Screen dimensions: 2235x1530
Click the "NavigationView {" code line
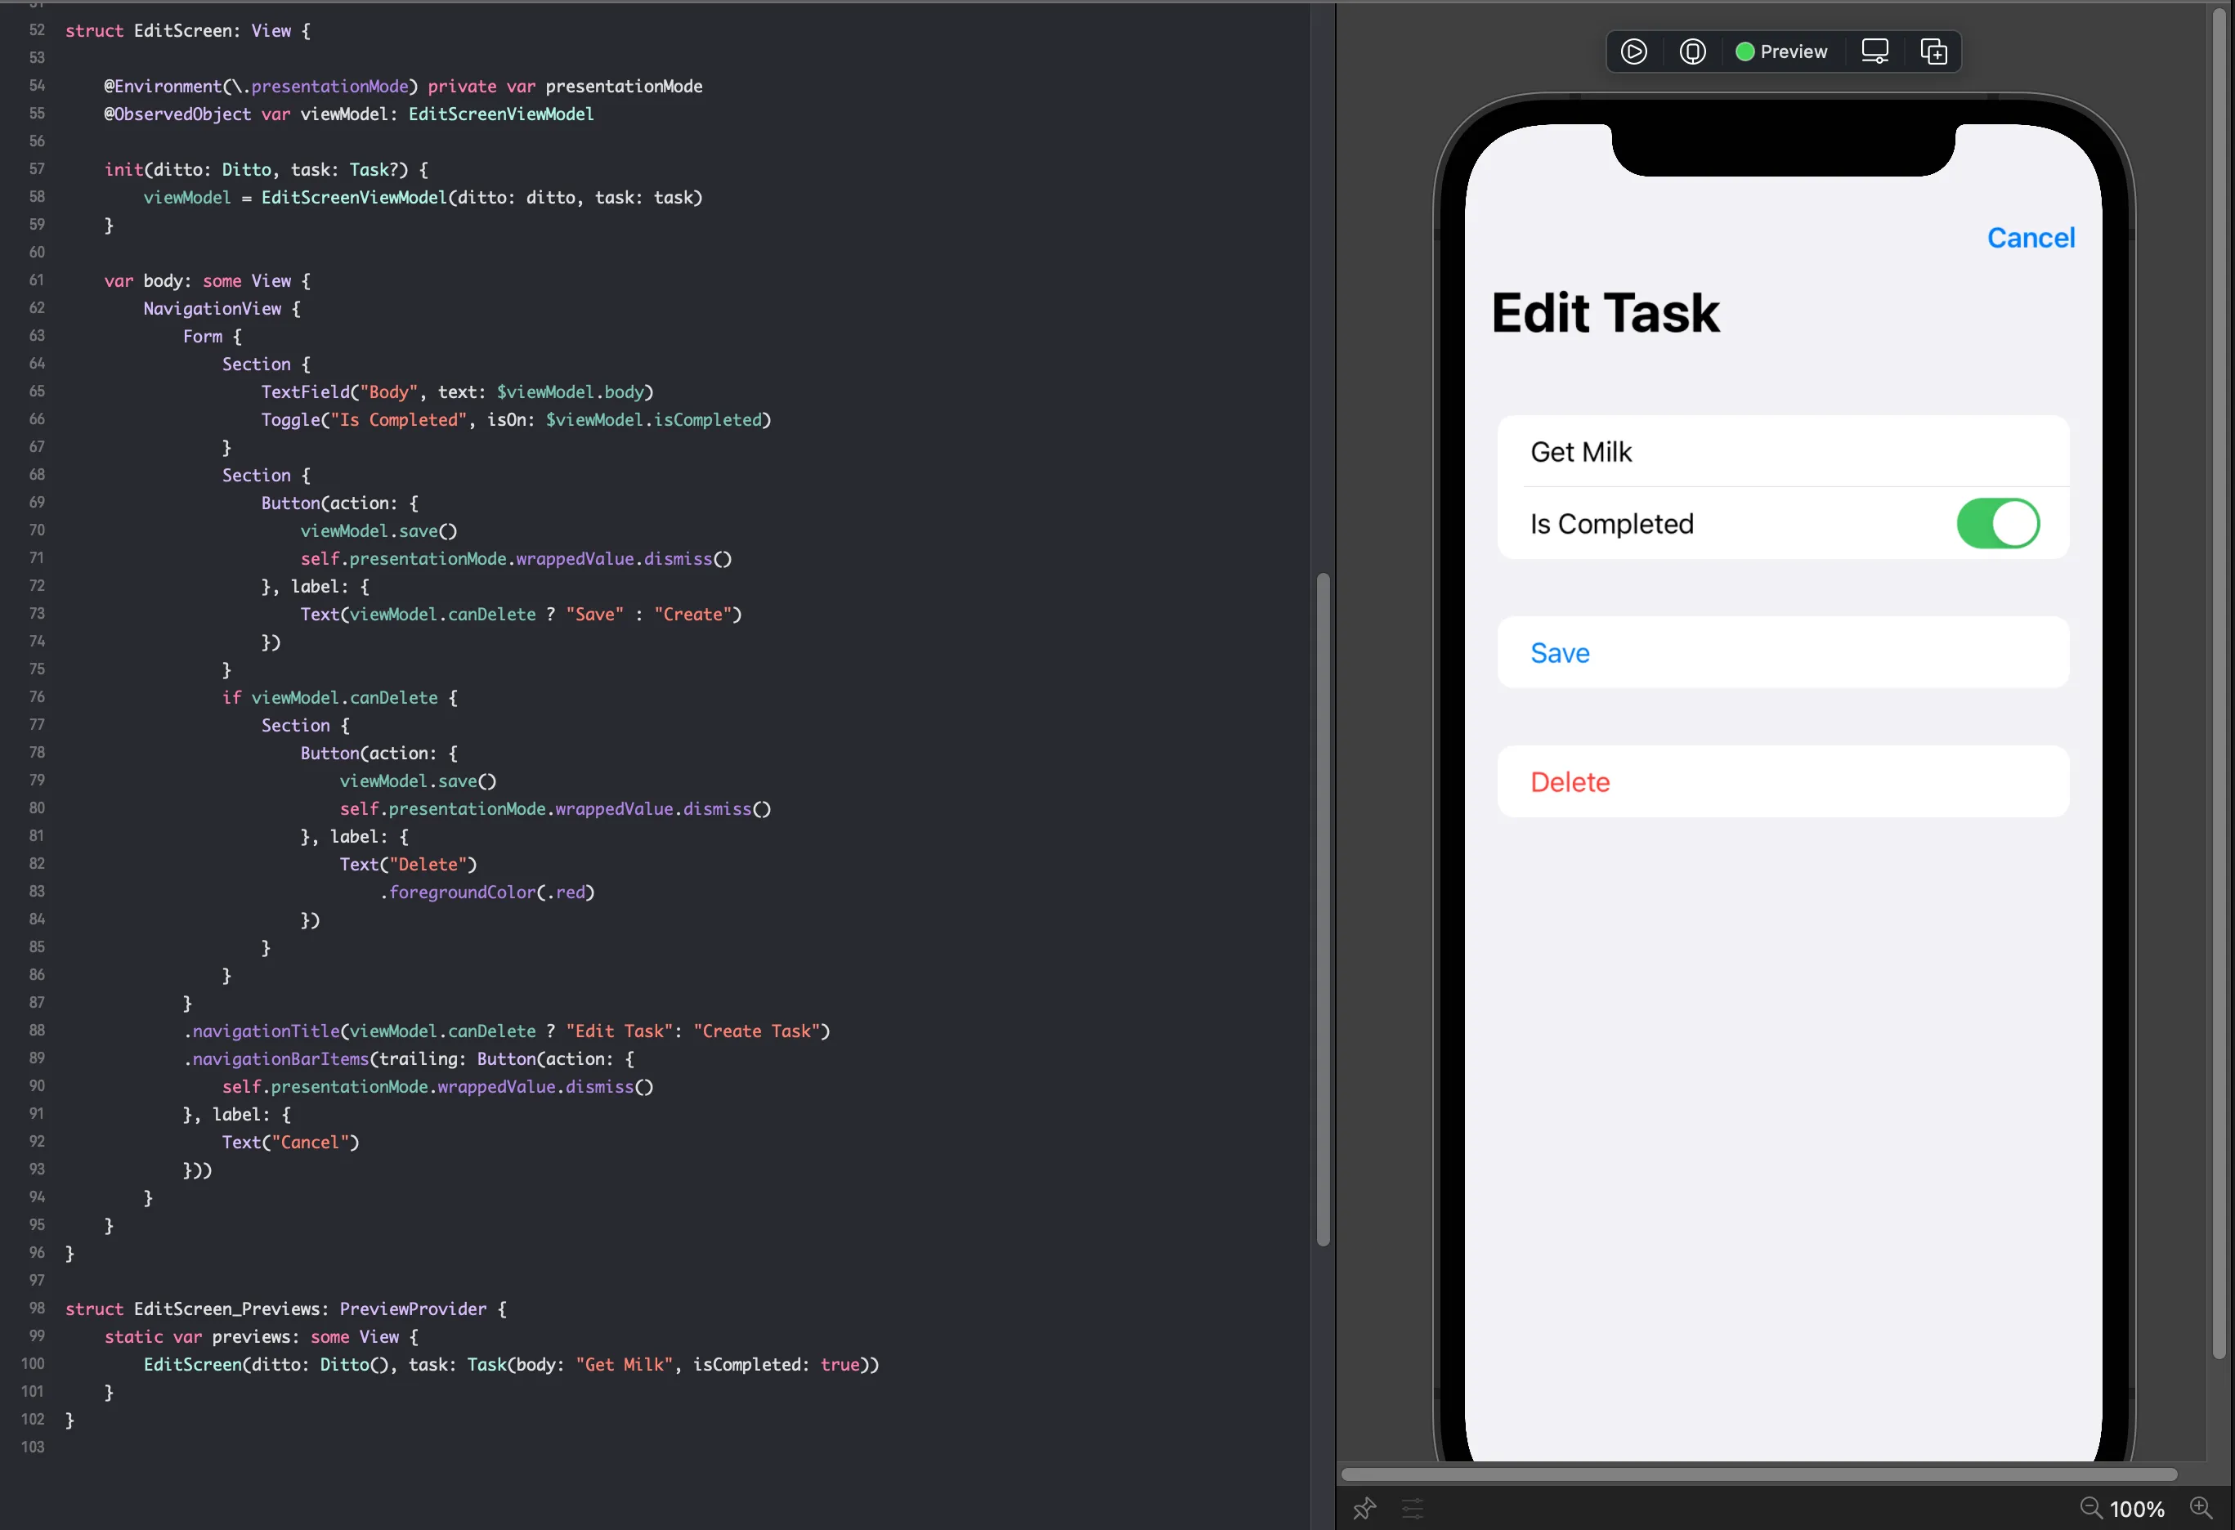coord(222,309)
